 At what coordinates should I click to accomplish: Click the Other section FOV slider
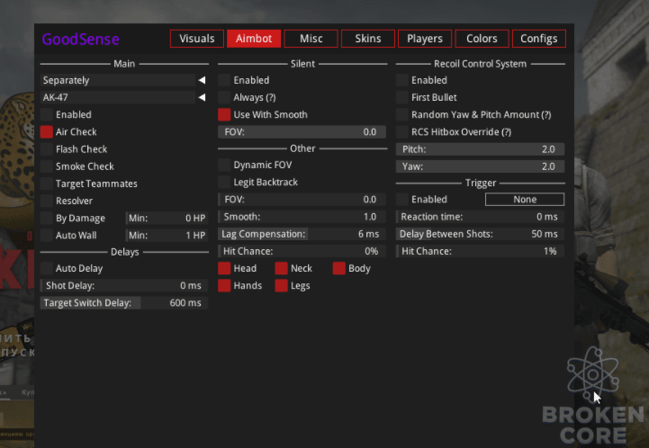[x=302, y=200]
